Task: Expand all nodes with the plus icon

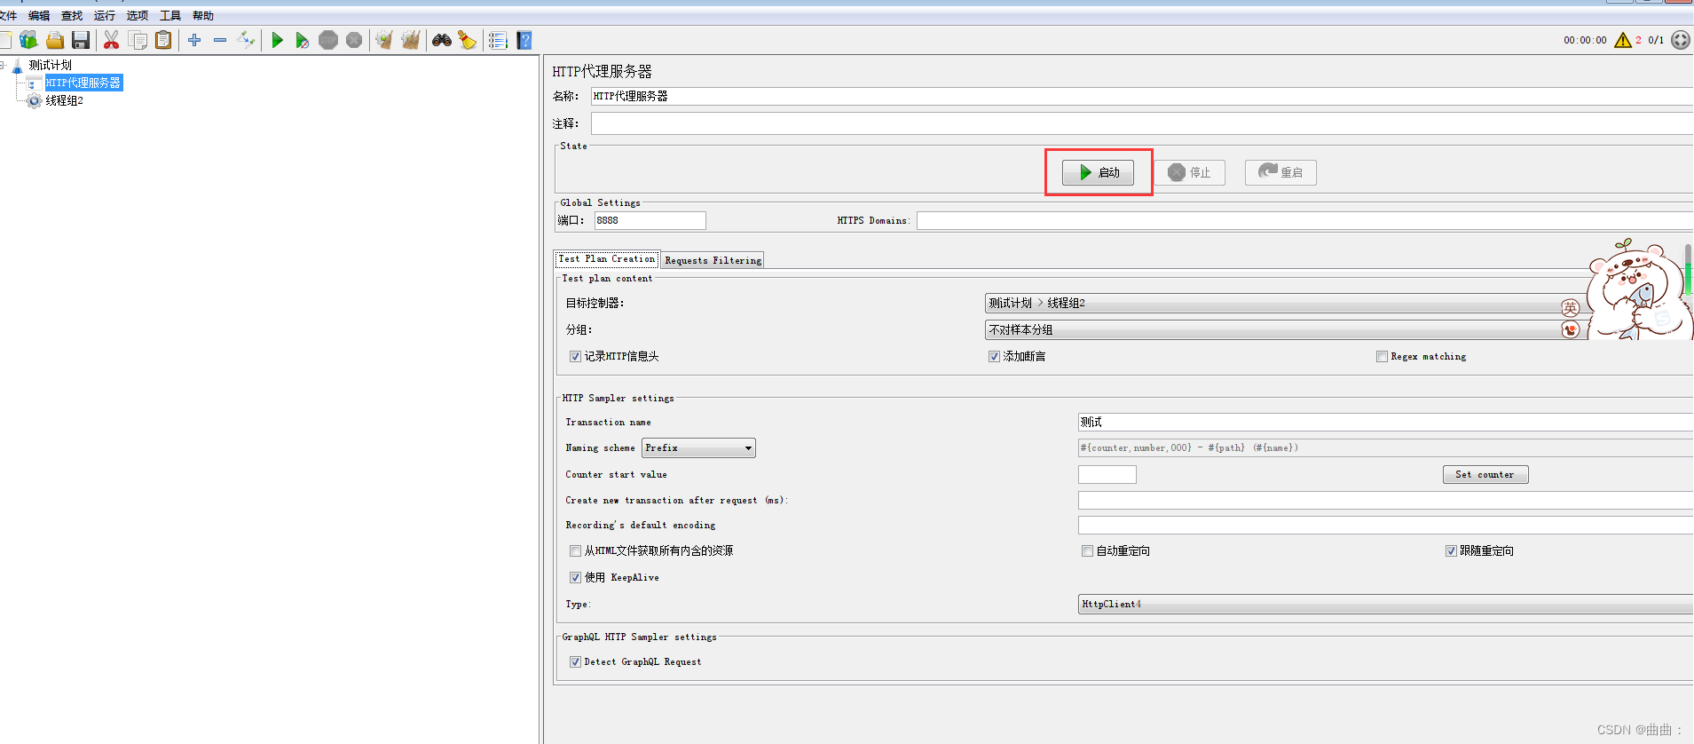Action: [194, 40]
